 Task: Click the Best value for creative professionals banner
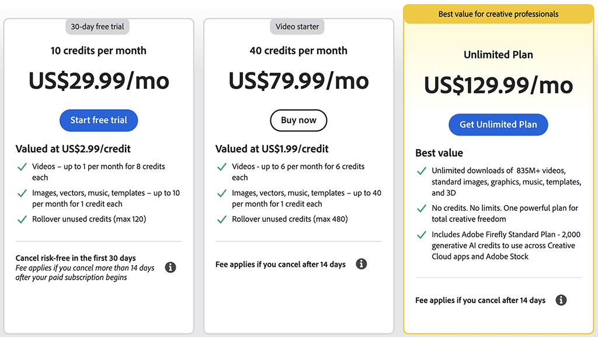coord(498,14)
